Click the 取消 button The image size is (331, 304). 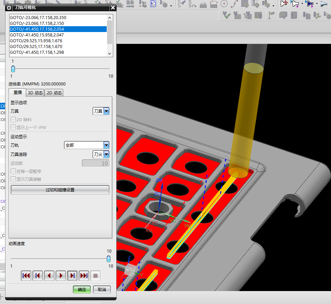[102, 290]
